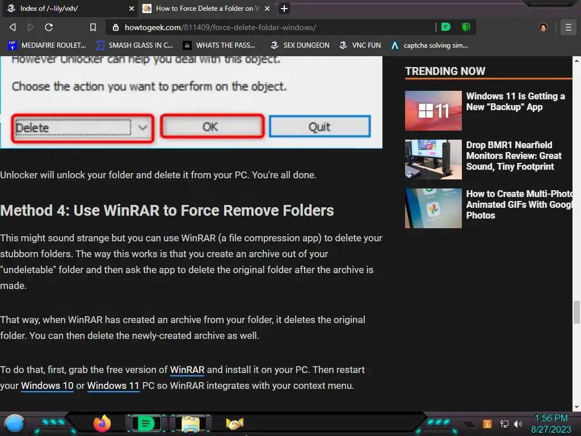
Task: Open the SEX DUNGEON bookmark
Action: [300, 45]
